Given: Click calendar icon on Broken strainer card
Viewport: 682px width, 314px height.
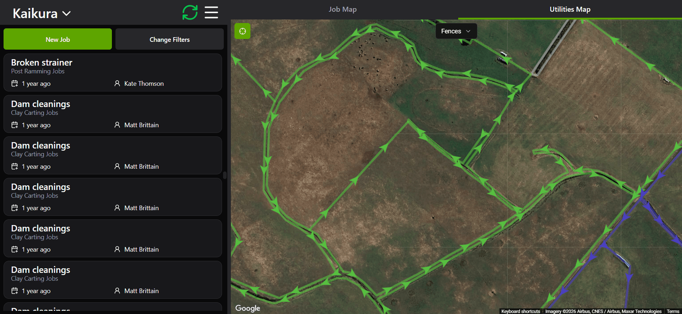Looking at the screenshot, I should 15,83.
